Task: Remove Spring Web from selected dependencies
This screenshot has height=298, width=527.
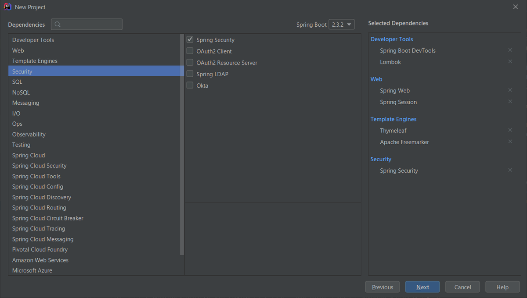Action: (x=510, y=90)
